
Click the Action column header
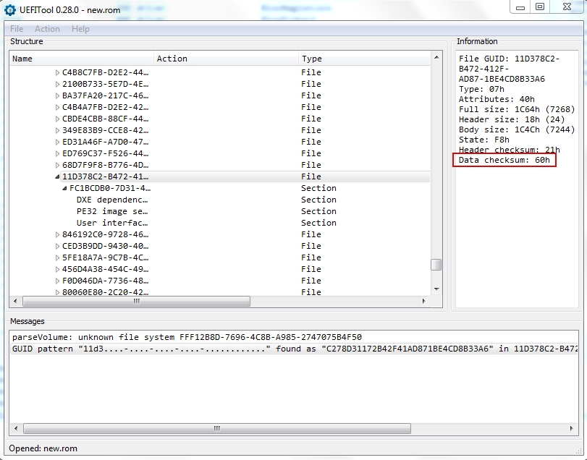click(x=226, y=59)
